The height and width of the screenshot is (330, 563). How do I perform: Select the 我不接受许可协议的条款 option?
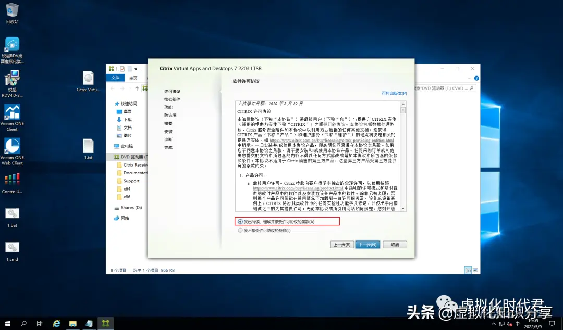coord(240,230)
